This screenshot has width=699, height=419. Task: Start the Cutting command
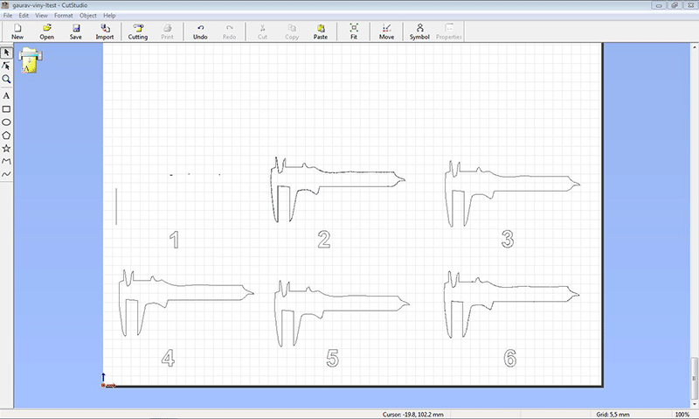tap(138, 31)
